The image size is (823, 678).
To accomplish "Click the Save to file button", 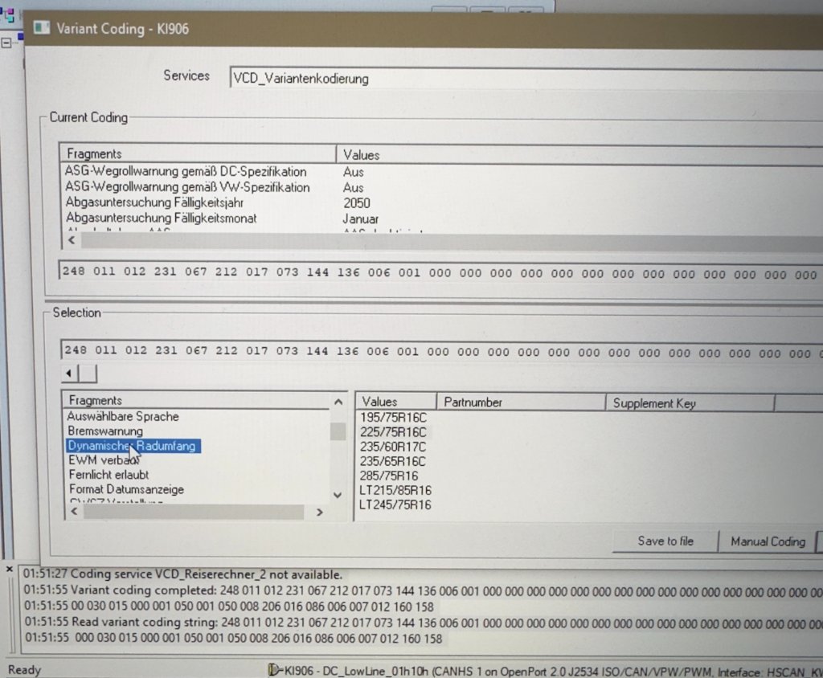I will [665, 541].
